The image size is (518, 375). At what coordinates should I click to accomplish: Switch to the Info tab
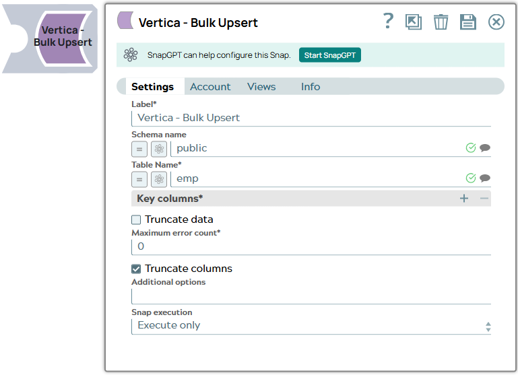tap(311, 86)
